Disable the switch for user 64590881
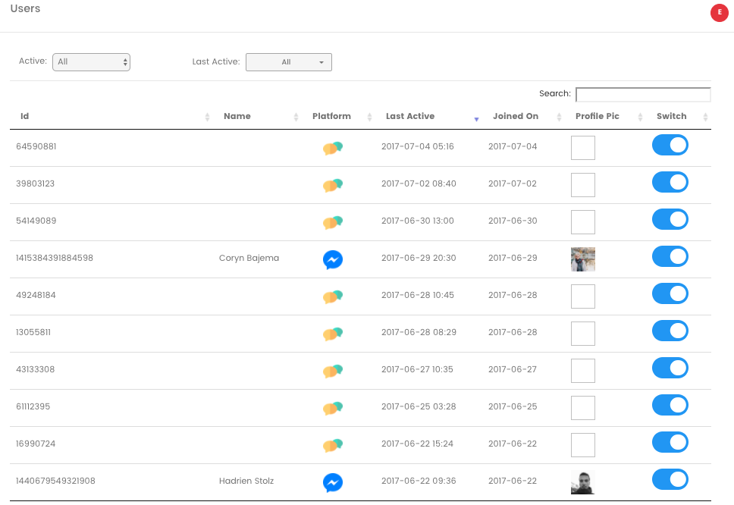This screenshot has width=734, height=505. (x=670, y=145)
